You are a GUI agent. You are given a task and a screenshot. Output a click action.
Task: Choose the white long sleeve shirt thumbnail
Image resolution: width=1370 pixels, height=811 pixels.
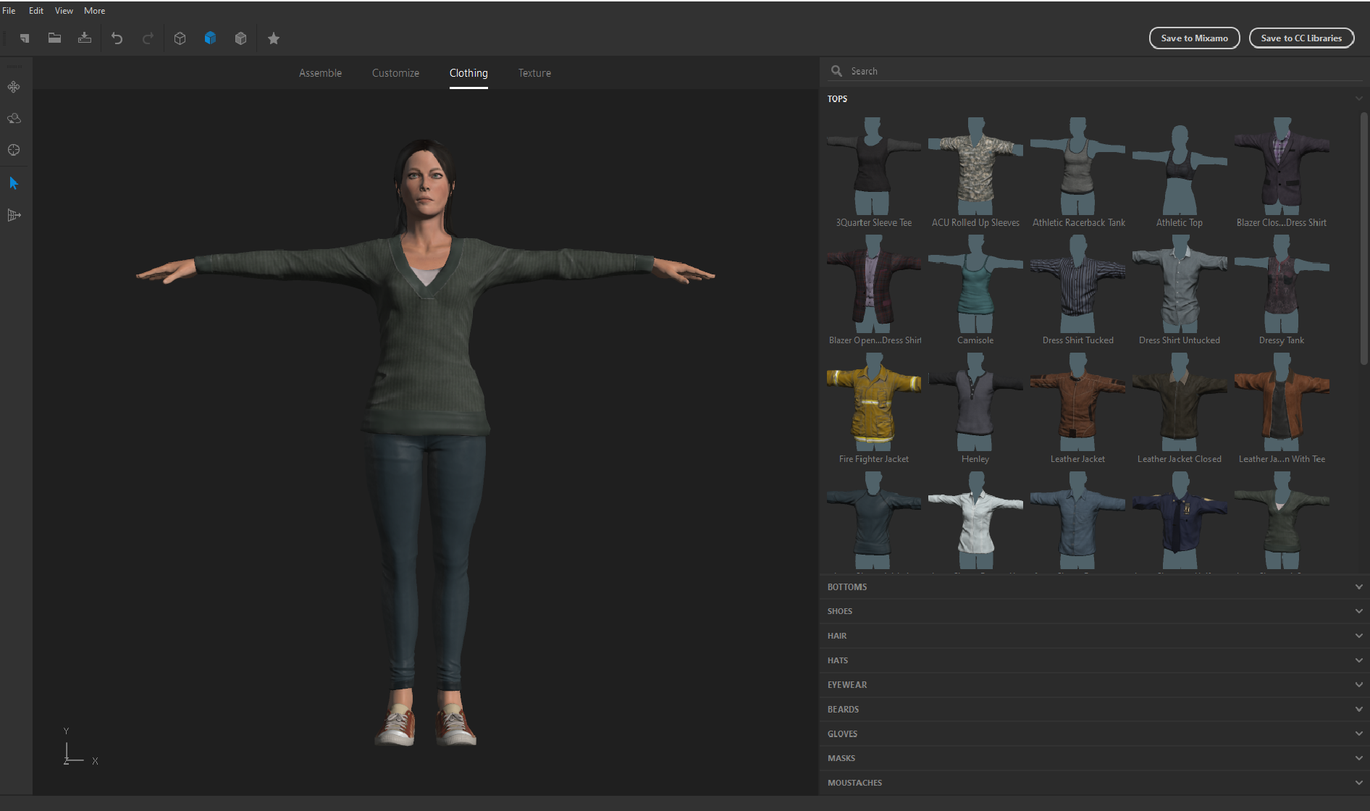click(975, 521)
